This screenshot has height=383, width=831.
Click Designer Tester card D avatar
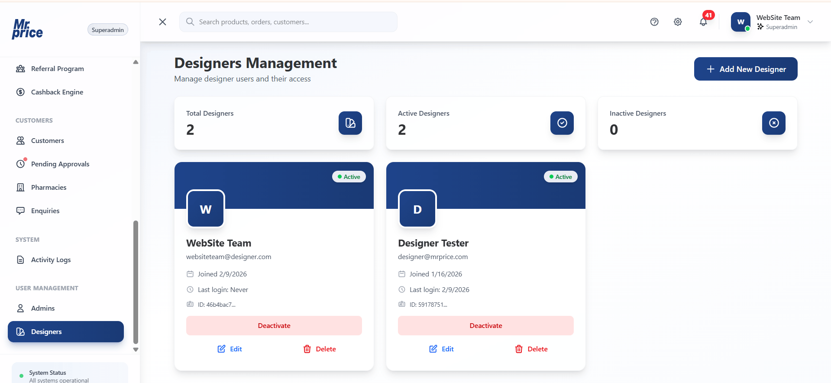417,209
